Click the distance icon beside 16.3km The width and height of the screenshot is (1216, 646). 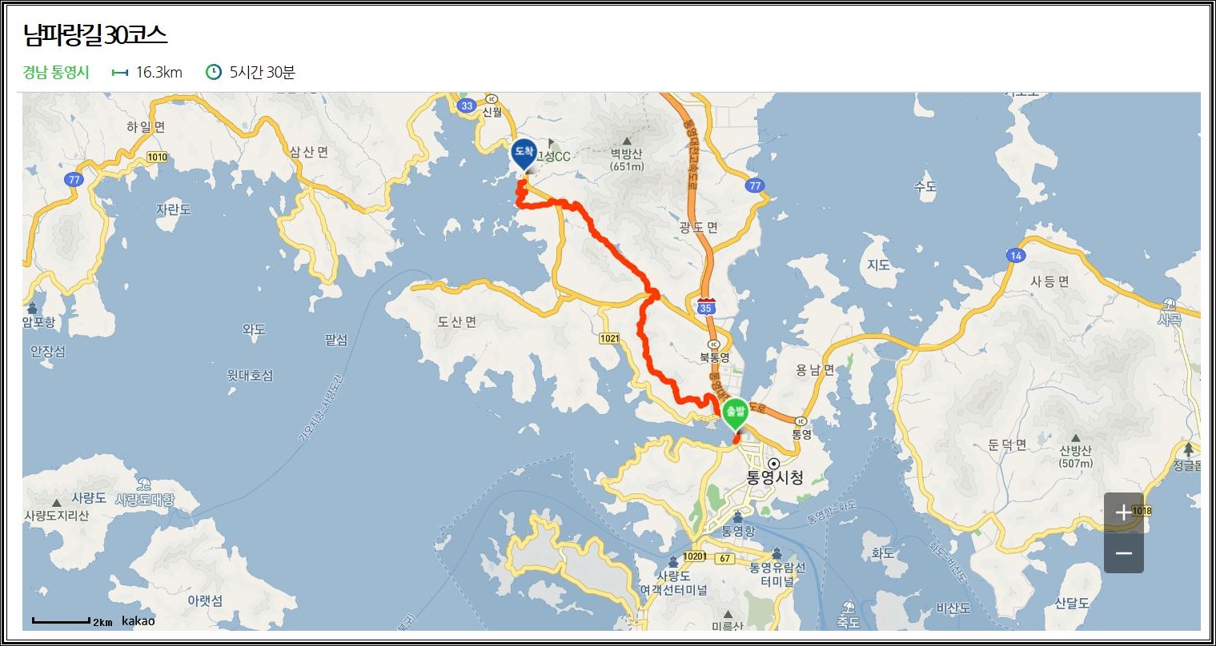(x=120, y=72)
